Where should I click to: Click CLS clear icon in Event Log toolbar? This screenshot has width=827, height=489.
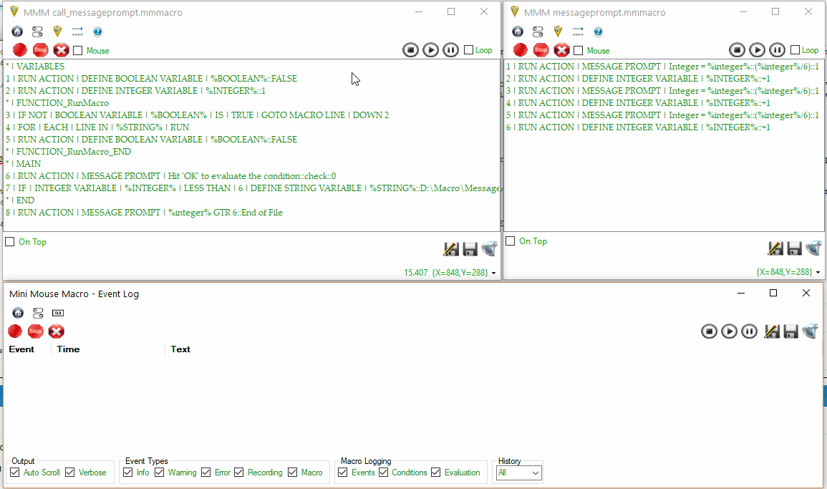58,313
